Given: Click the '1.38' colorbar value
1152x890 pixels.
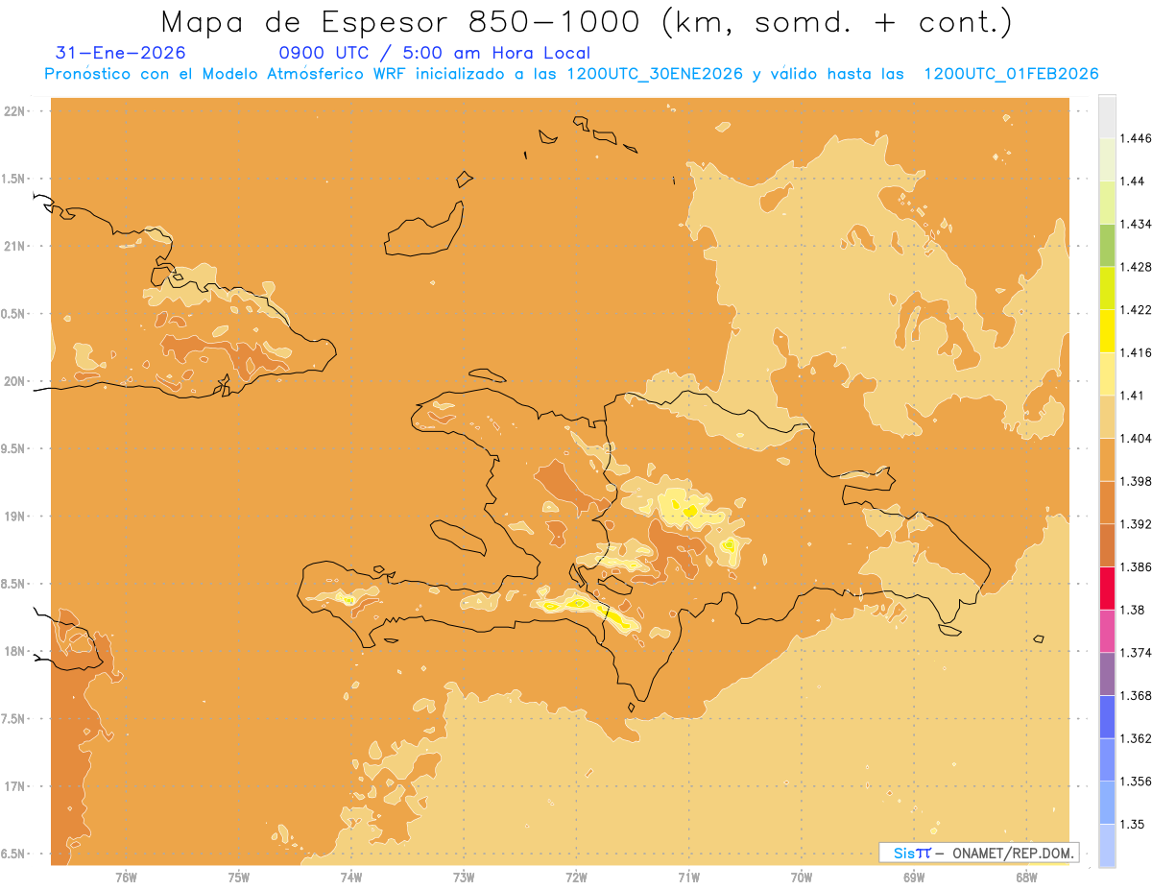Looking at the screenshot, I should tap(1133, 610).
